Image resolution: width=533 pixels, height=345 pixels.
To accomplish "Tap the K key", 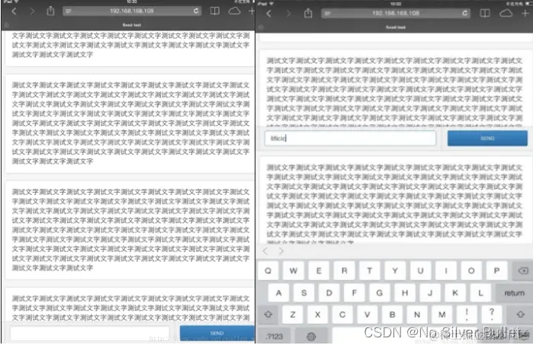I will 455,292.
